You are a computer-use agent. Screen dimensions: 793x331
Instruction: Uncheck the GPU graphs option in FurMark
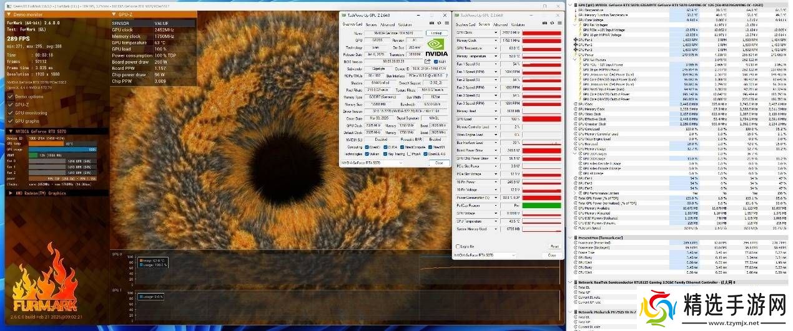click(x=11, y=121)
